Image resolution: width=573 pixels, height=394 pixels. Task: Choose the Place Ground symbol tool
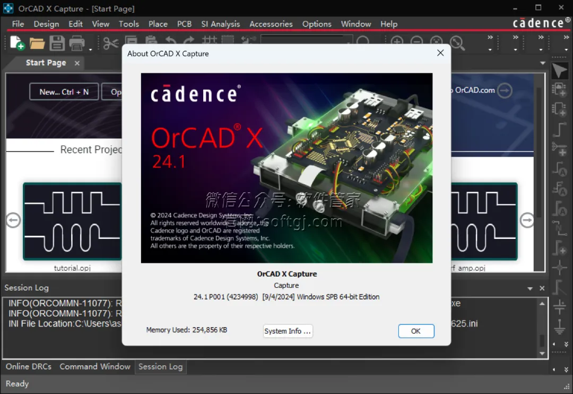[560, 327]
